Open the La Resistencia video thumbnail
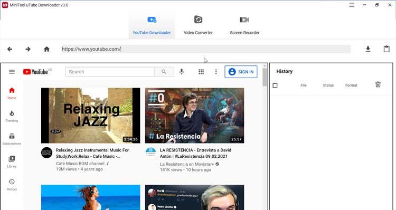 194,116
